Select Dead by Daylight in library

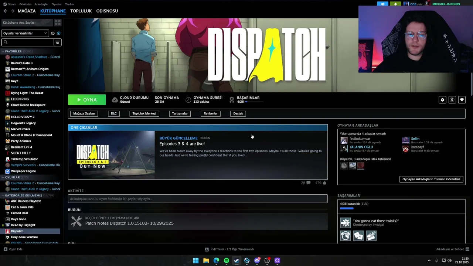23,225
